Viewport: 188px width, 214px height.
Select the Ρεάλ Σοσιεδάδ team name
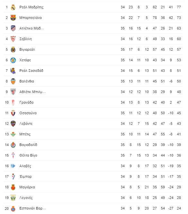click(31, 71)
